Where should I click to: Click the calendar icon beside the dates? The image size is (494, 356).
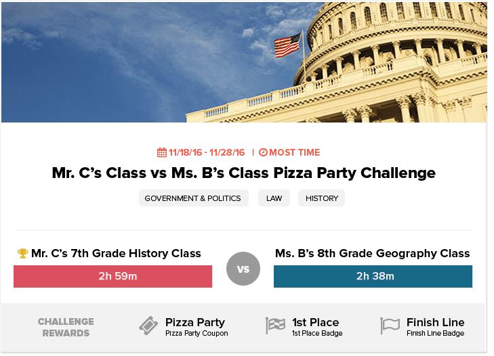pos(161,153)
